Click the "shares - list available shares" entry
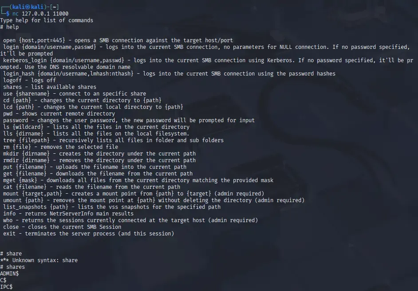 50,87
